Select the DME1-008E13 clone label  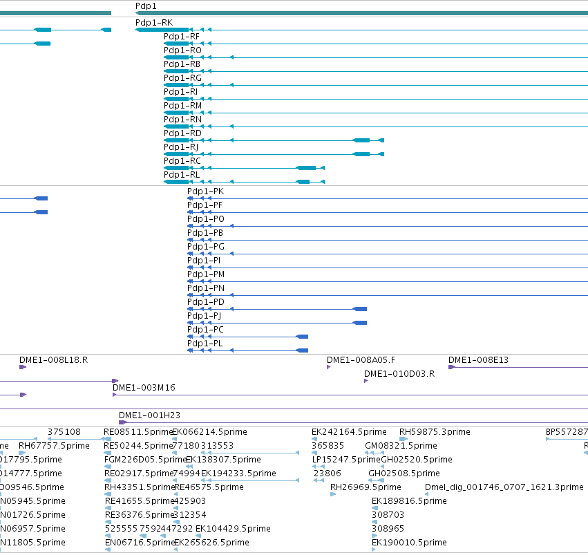(479, 360)
